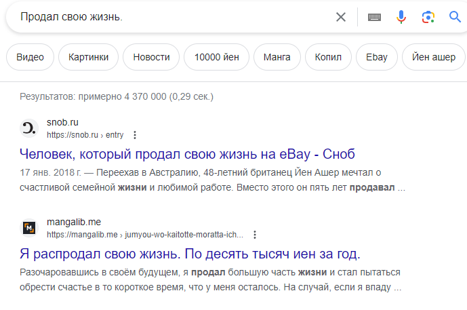Select the Картинки filter chip
The image size is (467, 310).
(x=88, y=57)
